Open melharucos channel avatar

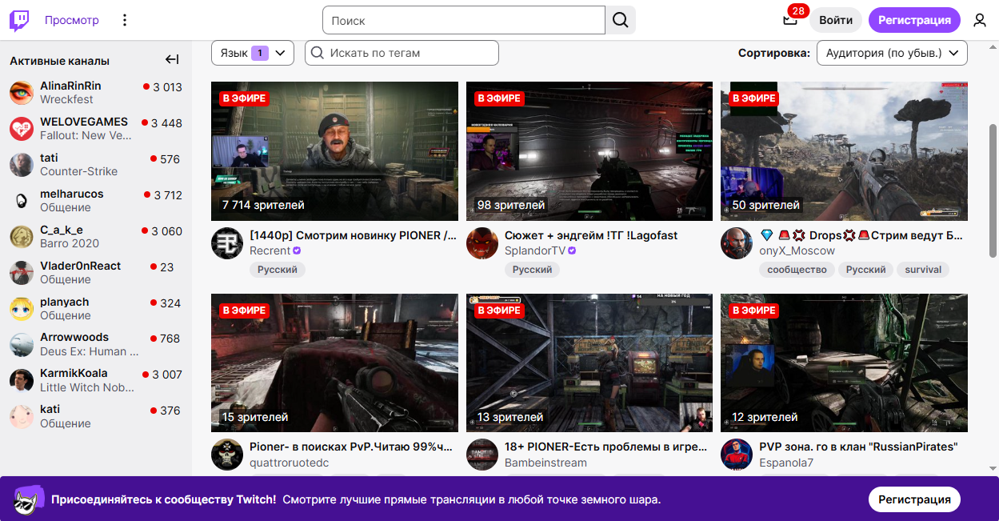point(22,201)
